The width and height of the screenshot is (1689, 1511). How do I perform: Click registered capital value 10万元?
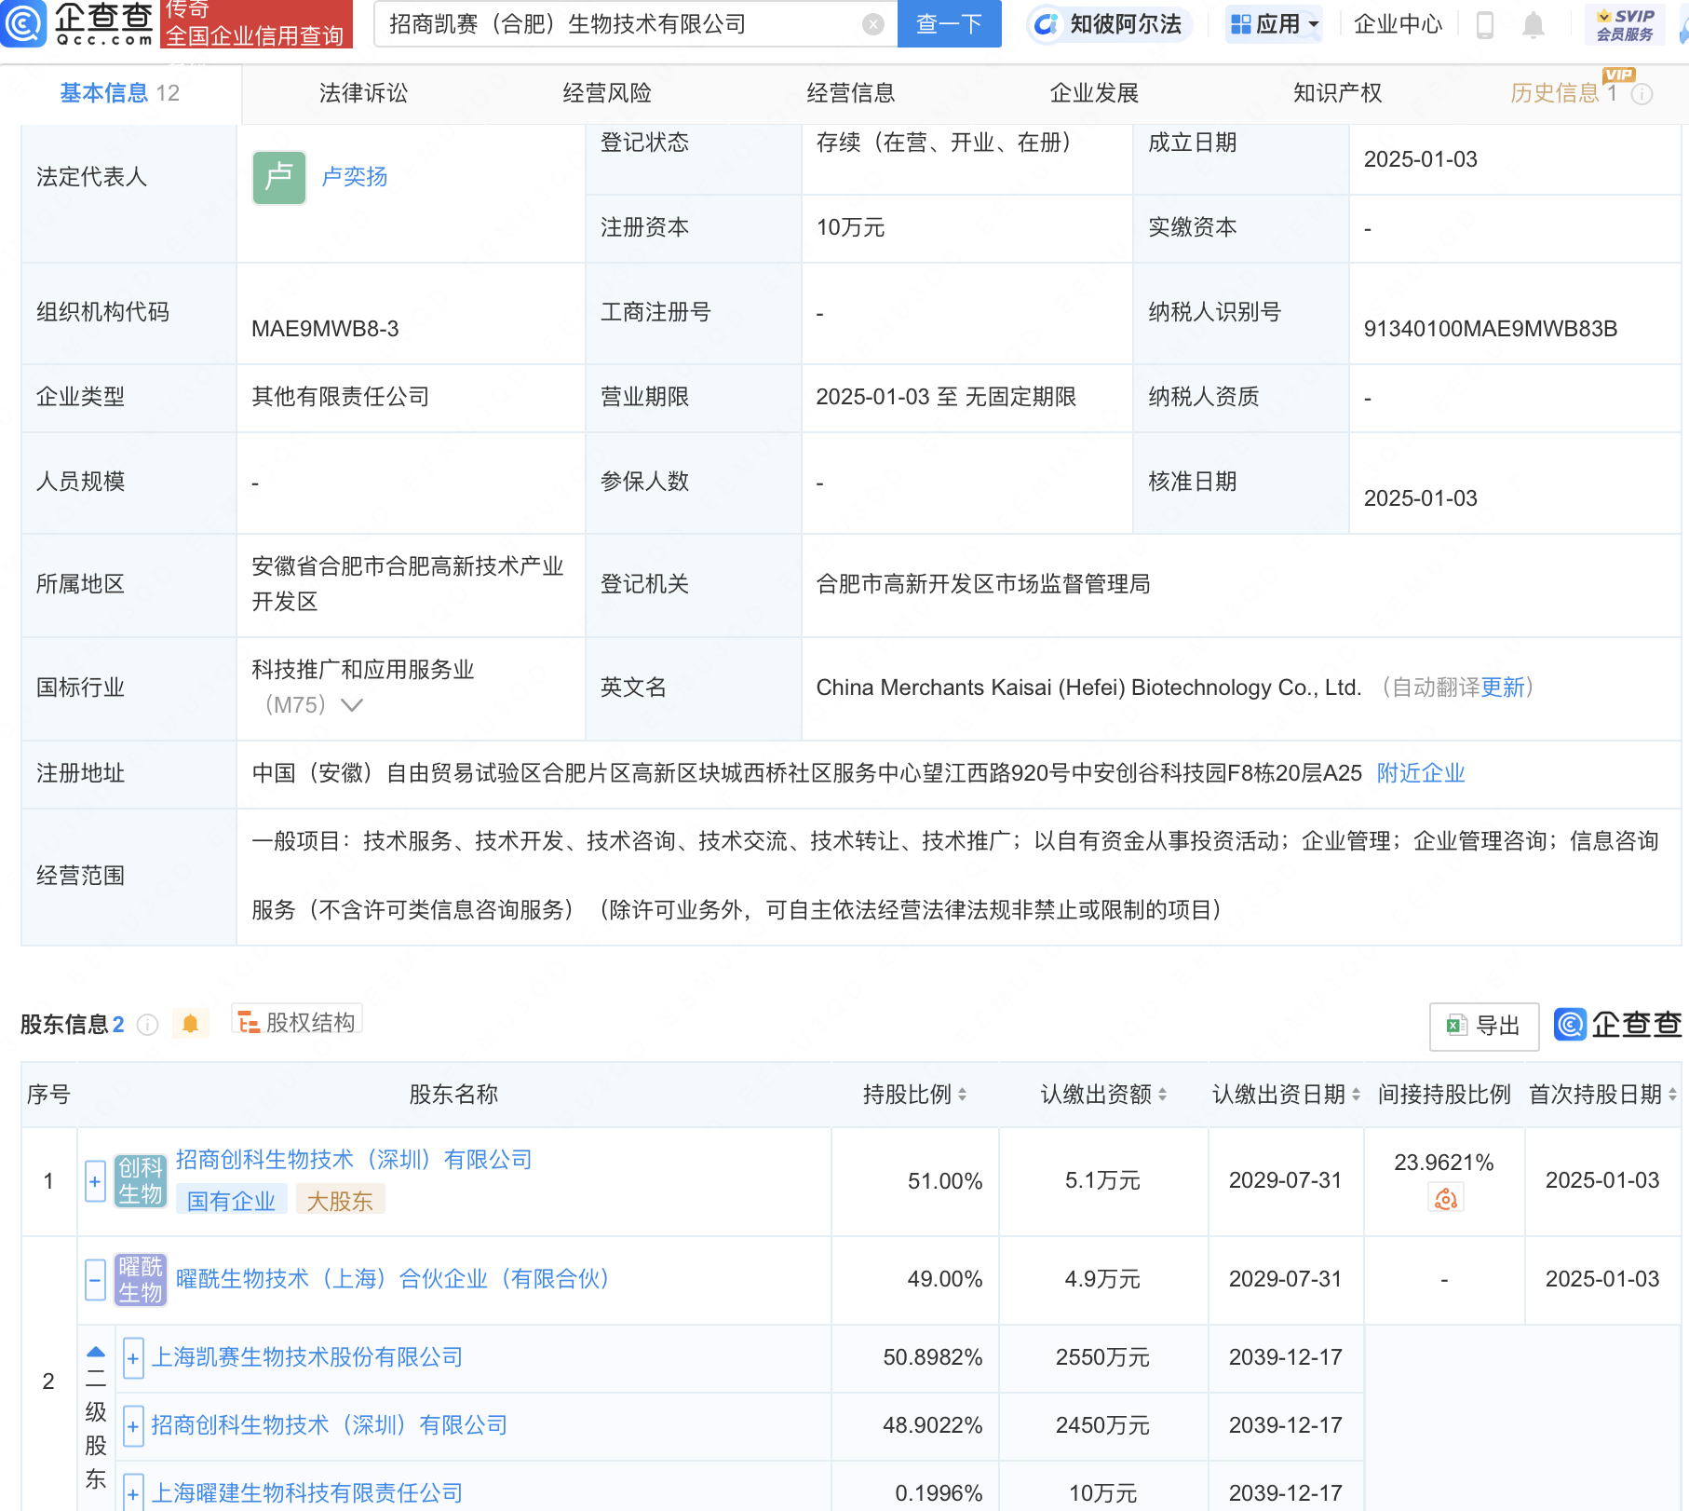850,228
